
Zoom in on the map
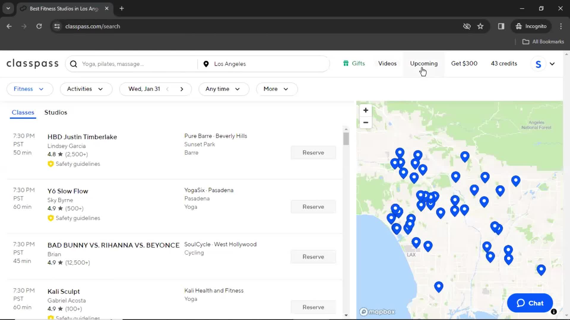coord(366,110)
